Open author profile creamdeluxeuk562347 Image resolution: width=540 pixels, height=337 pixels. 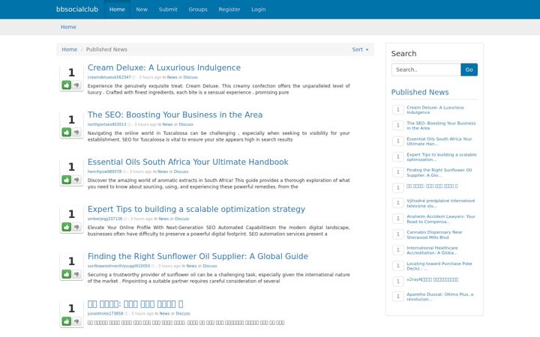(x=109, y=77)
